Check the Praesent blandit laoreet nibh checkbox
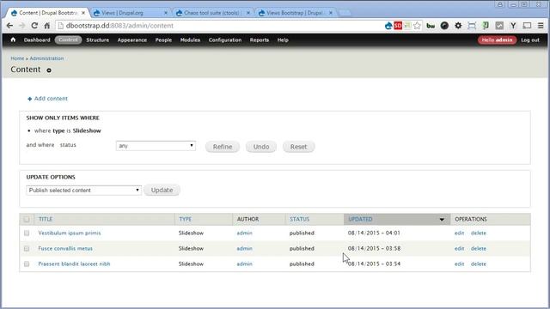Screen dimensions: 550x309 27,264
